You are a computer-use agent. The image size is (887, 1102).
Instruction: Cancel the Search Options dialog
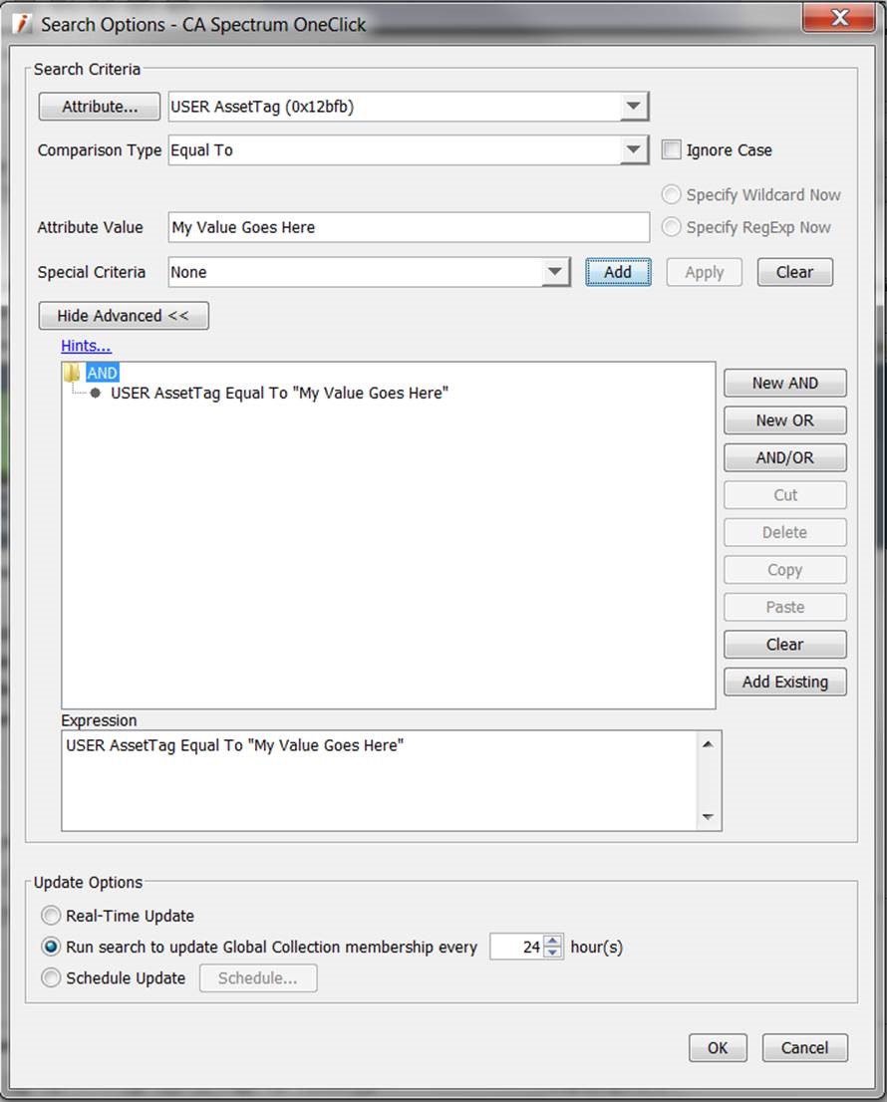(x=804, y=1048)
